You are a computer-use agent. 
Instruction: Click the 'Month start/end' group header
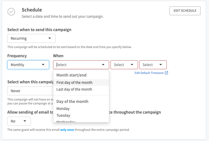point(72,75)
